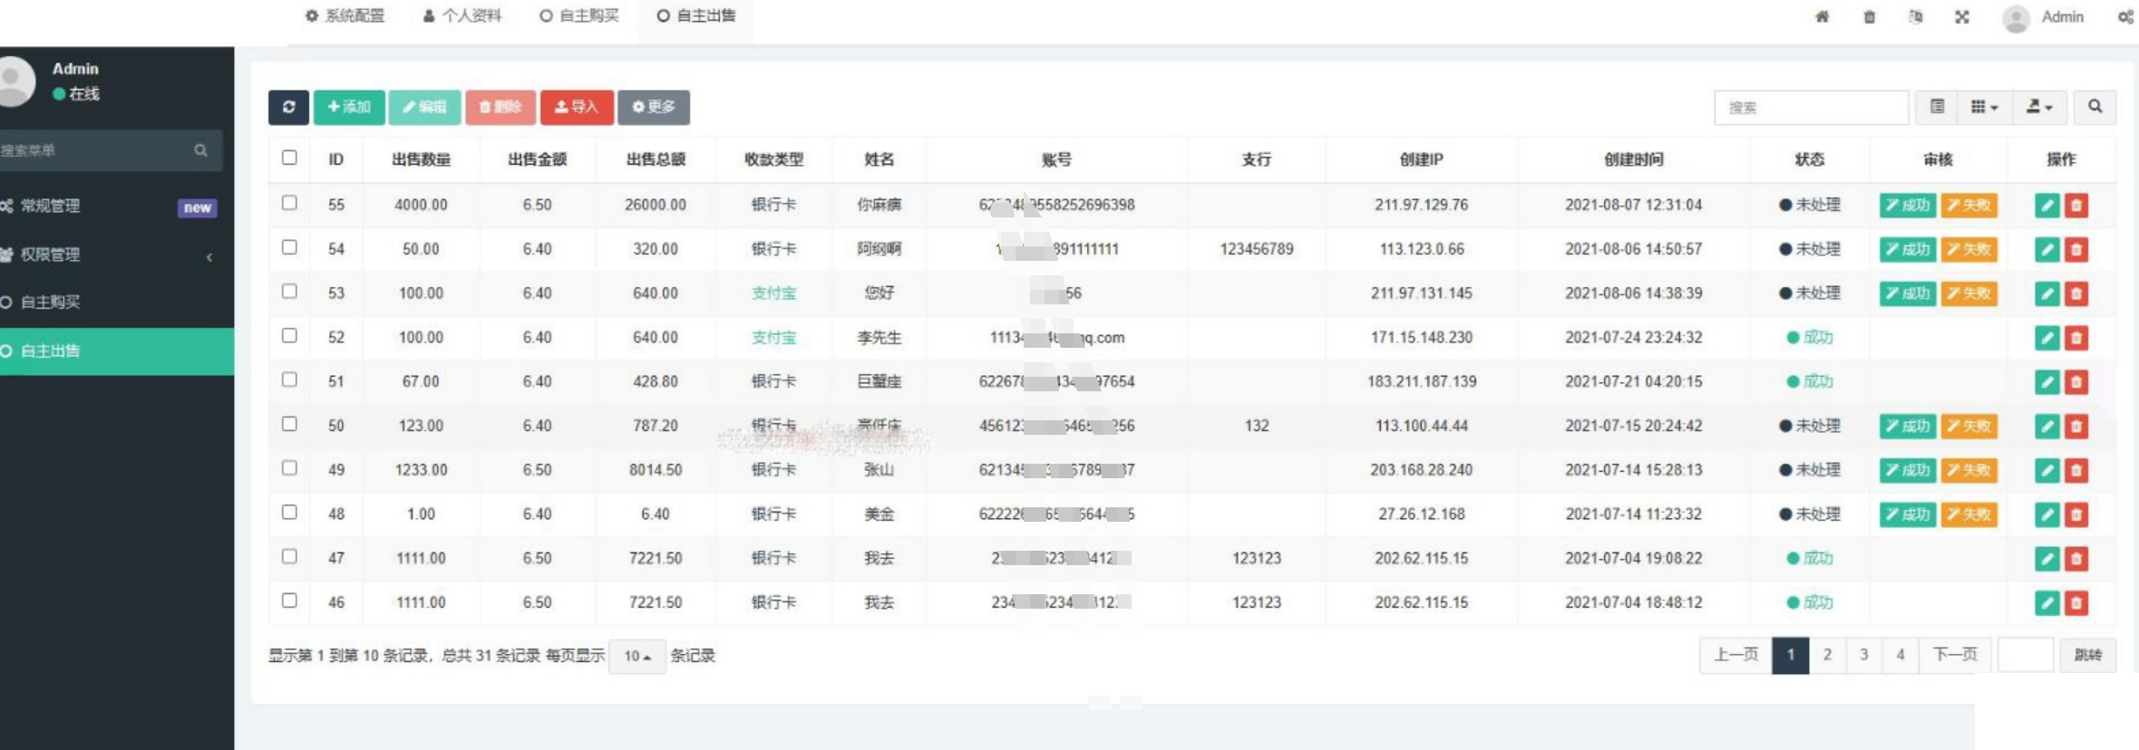Go to page 3 in pagination
The image size is (2139, 750).
click(x=1863, y=655)
